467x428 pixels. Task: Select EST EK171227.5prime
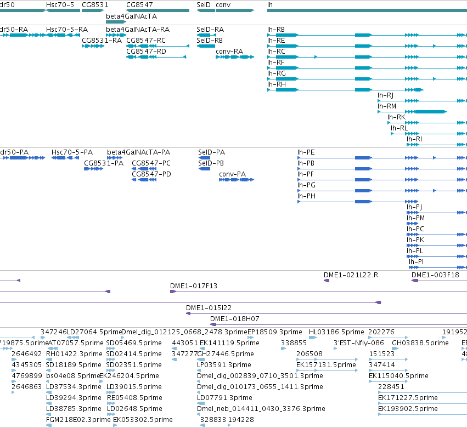[x=408, y=398]
